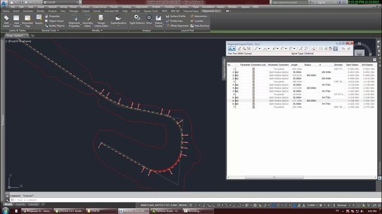
Task: Click Redo in the Alignment Layout Tools toolbar
Action: (349, 49)
